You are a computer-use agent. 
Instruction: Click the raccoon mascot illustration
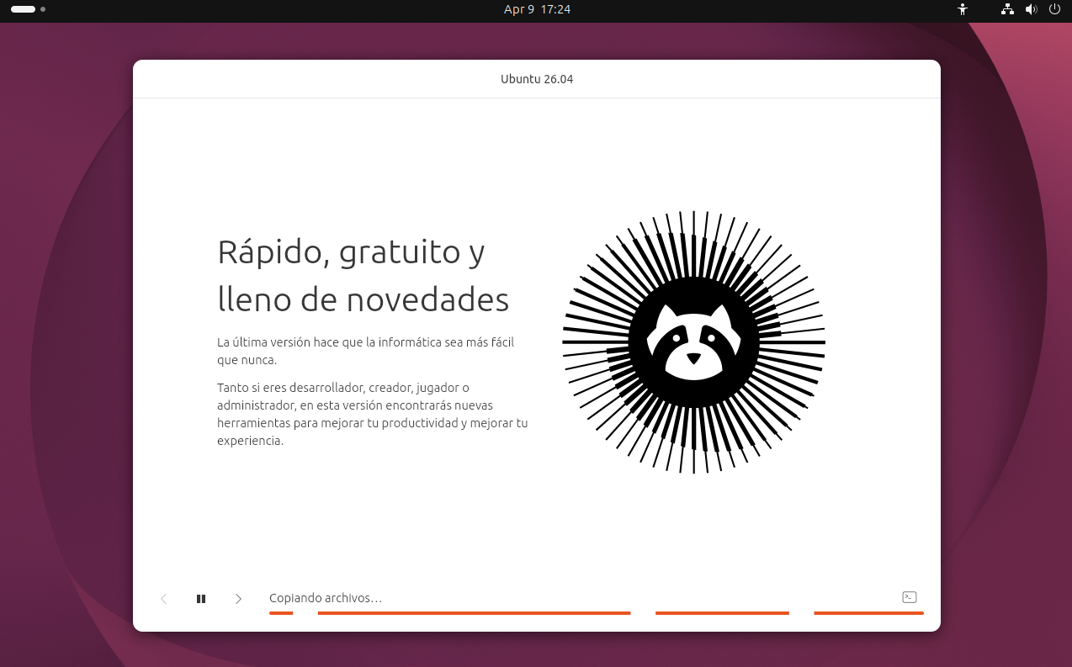pyautogui.click(x=693, y=341)
